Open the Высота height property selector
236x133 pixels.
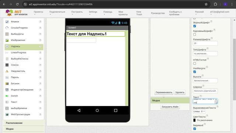click(x=205, y=81)
